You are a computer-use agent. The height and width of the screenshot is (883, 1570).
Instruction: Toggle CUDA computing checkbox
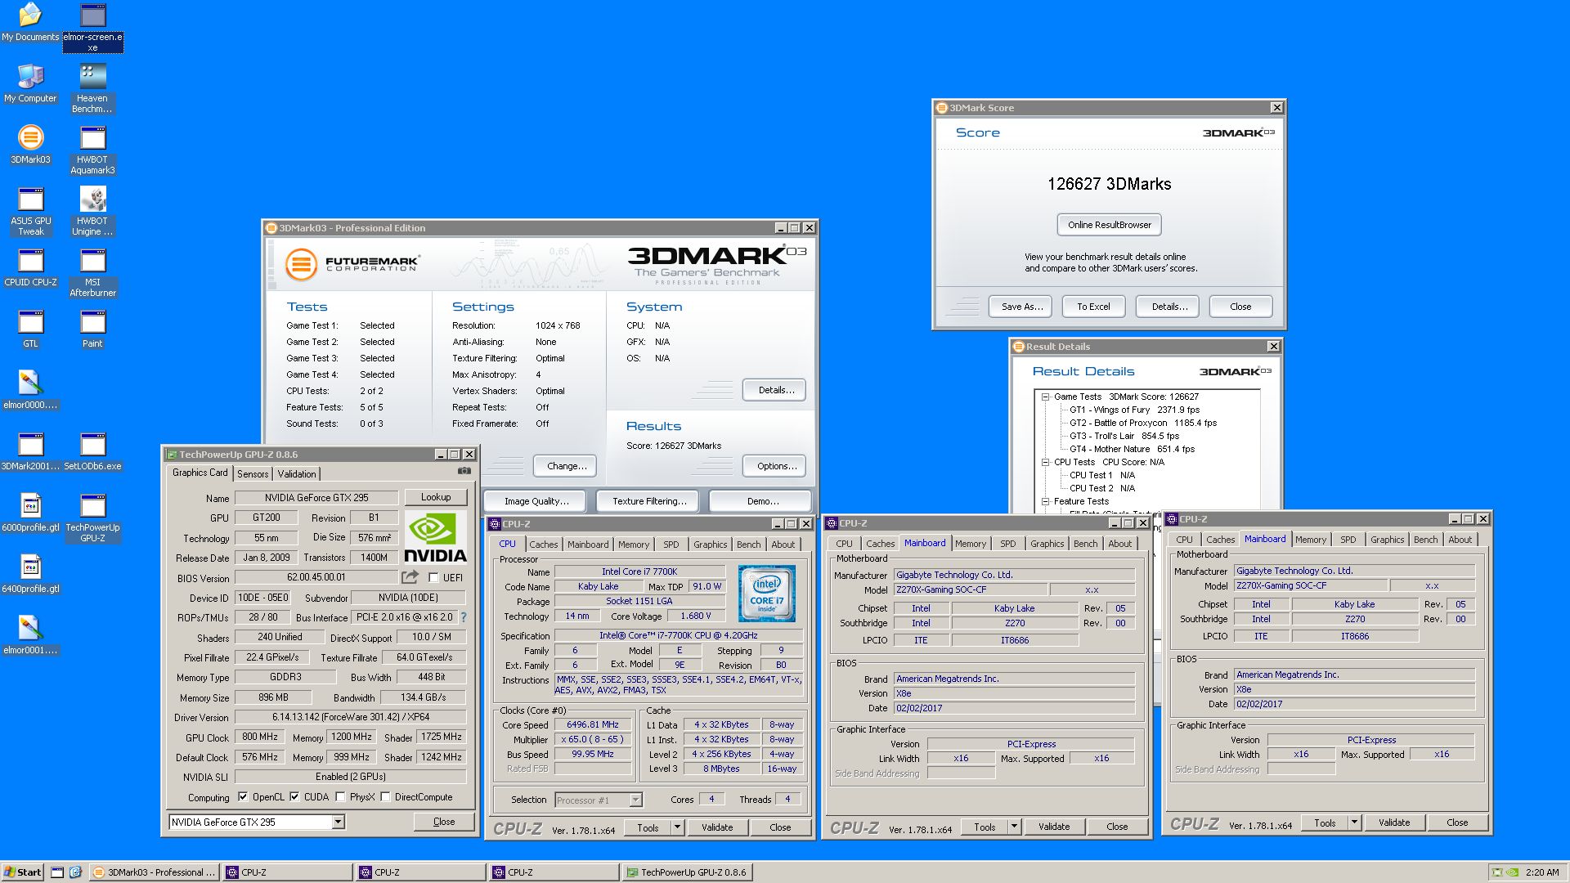tap(294, 797)
